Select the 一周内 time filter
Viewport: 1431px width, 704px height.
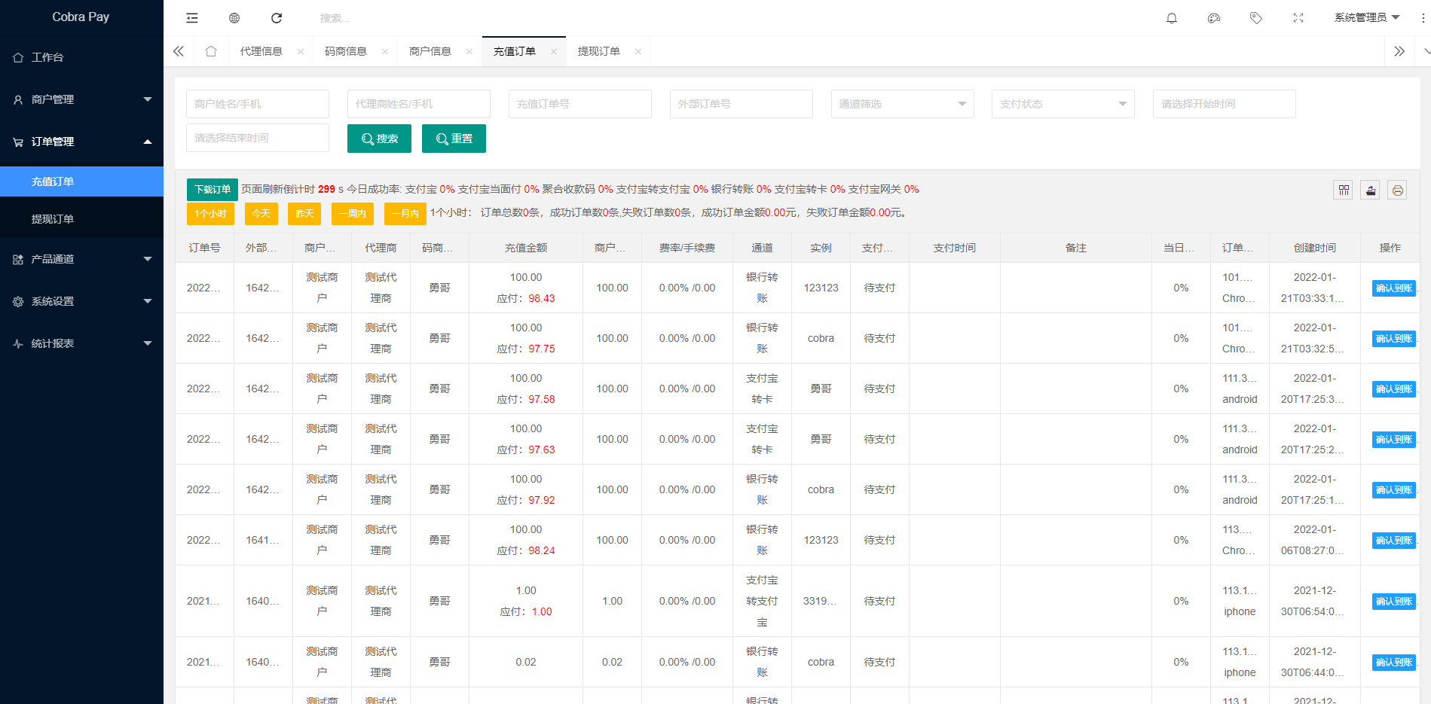(352, 214)
